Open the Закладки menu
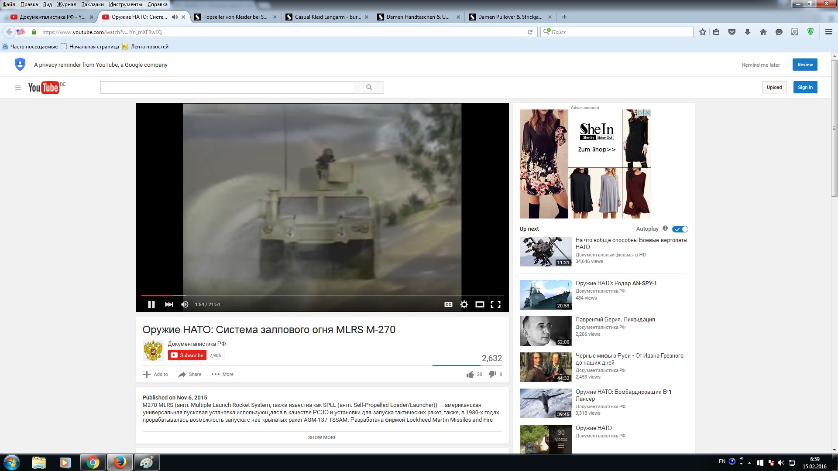Viewport: 838px width, 471px height. (x=93, y=4)
